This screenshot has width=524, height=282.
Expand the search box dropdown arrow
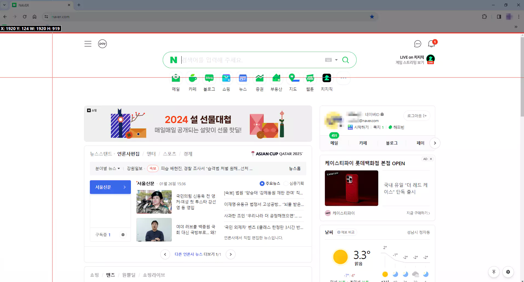point(336,60)
